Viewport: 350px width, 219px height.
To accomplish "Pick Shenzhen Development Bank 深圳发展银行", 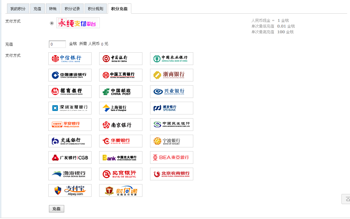I will (x=70, y=108).
